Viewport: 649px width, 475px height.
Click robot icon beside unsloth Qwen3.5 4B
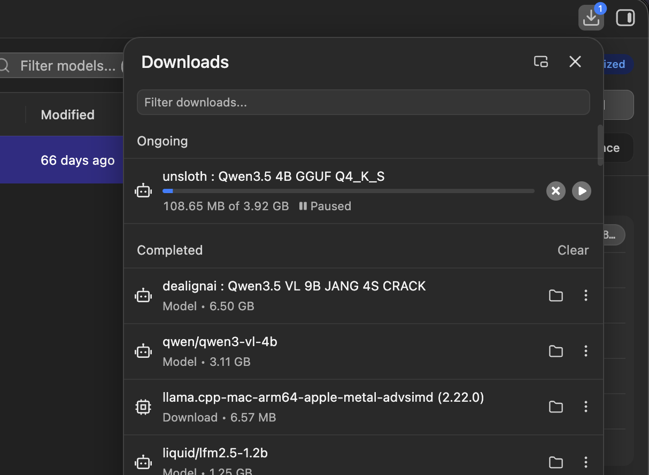click(x=143, y=190)
